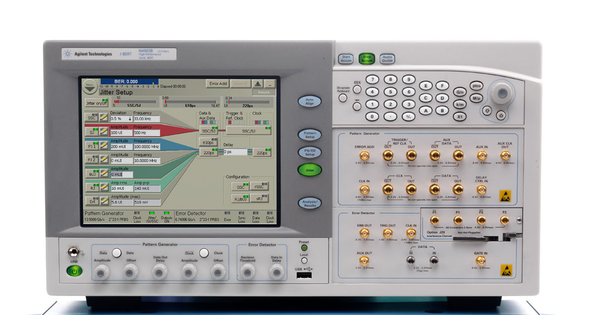Push the down arrow key below knob

point(487,111)
